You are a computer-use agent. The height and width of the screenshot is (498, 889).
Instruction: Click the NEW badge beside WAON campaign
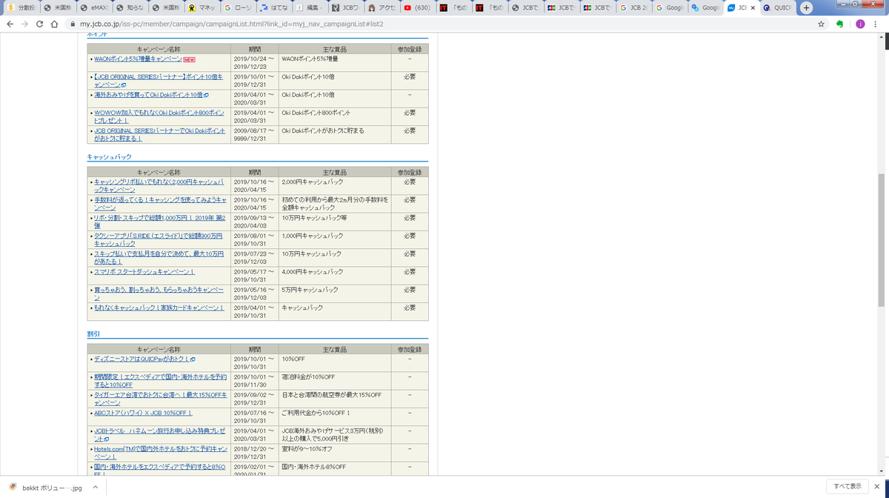pos(189,60)
